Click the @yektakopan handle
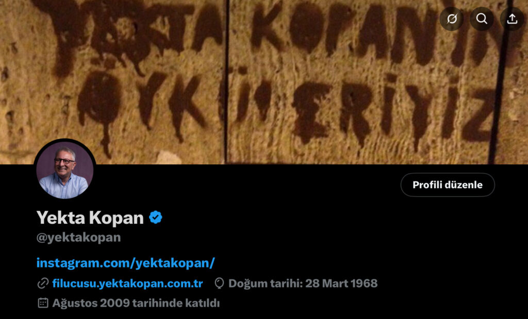The image size is (528, 319). point(78,237)
